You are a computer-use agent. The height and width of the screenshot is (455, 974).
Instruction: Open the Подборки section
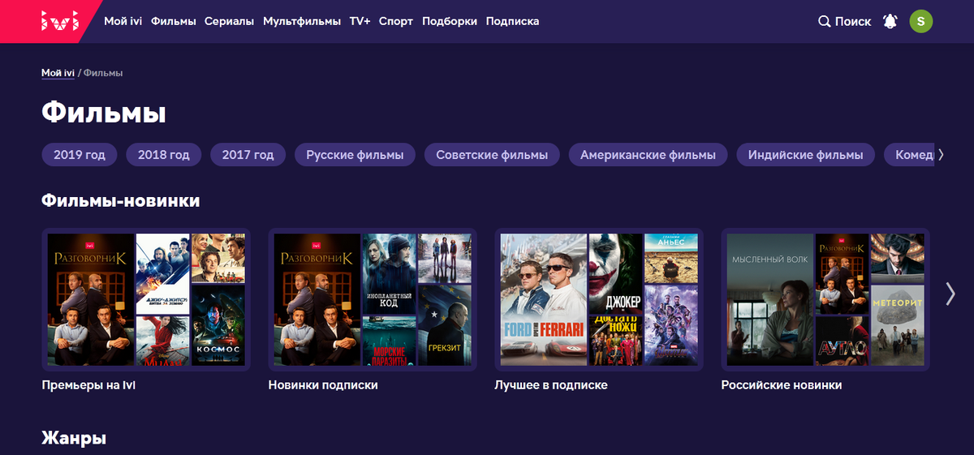tap(450, 21)
